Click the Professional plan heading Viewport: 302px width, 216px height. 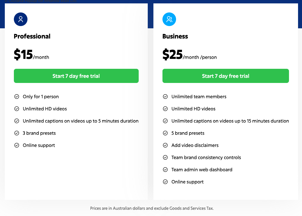click(x=32, y=36)
